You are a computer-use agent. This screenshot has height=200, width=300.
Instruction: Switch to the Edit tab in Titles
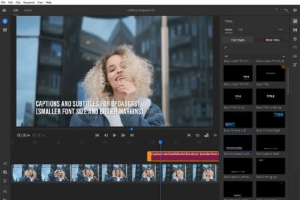pos(240,30)
